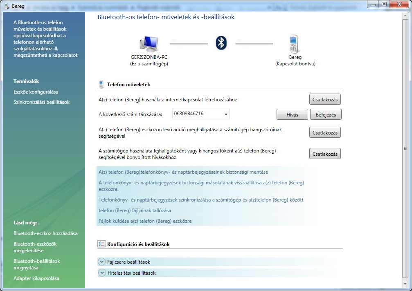
Task: Click phonebook and calendar backup (biztonsági mentése) link
Action: (x=183, y=172)
